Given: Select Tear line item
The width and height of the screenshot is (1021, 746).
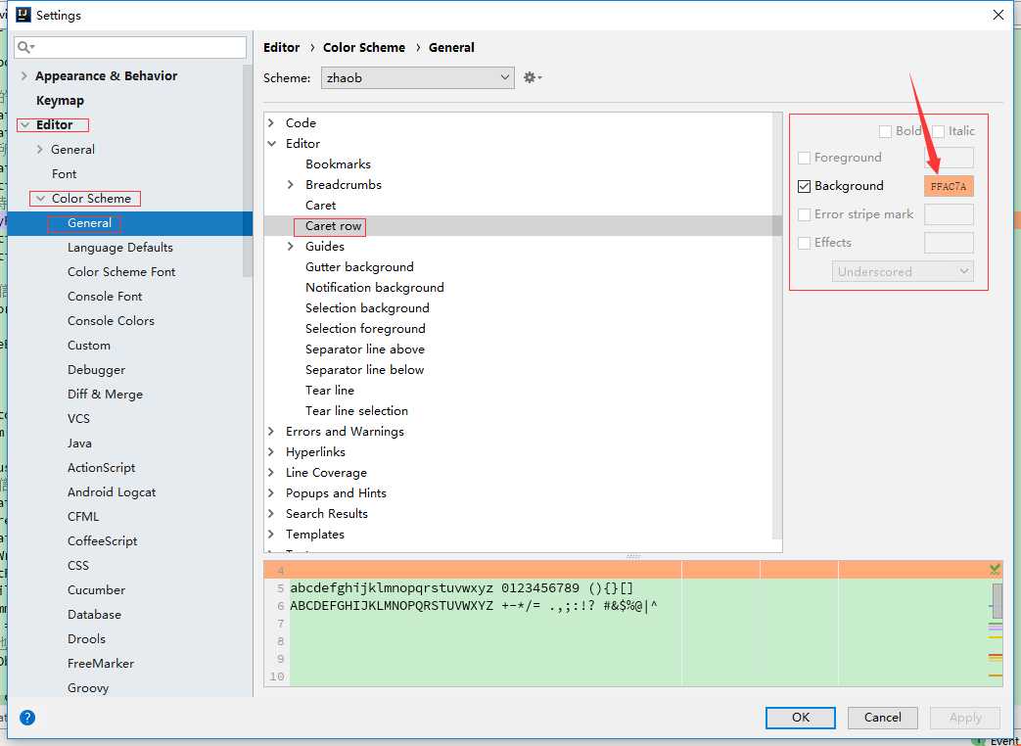Looking at the screenshot, I should point(330,390).
